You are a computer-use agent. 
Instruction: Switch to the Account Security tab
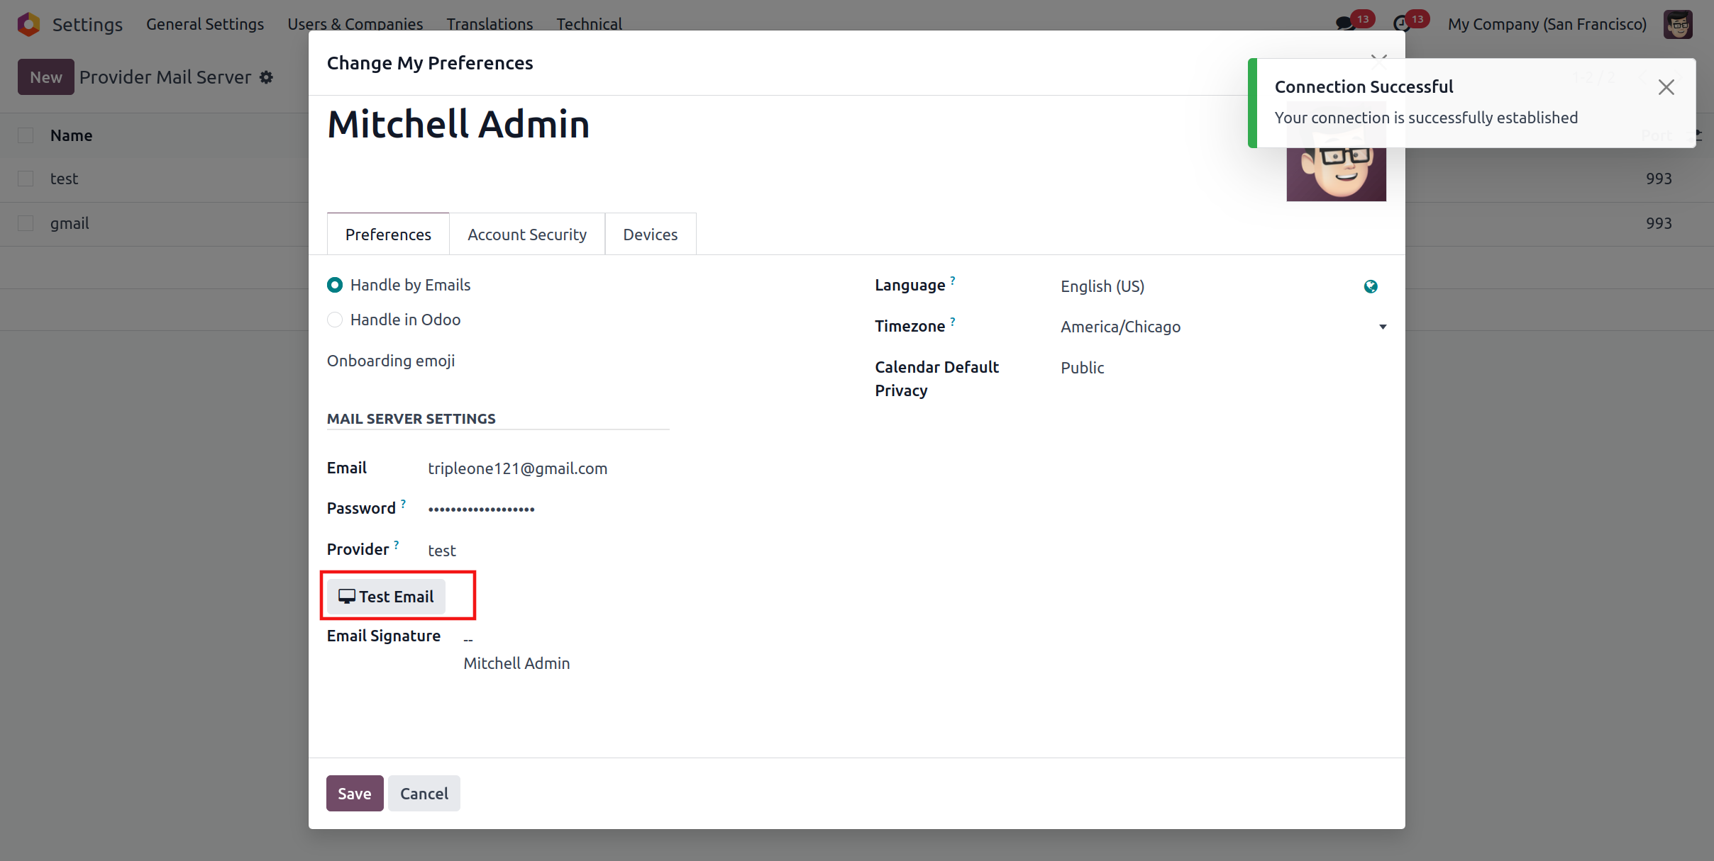click(x=527, y=235)
